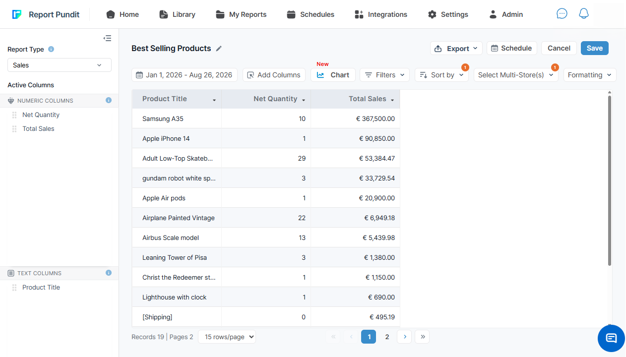Screen dimensions: 626x357
Task: Open the chat messages bubble icon
Action: (562, 14)
